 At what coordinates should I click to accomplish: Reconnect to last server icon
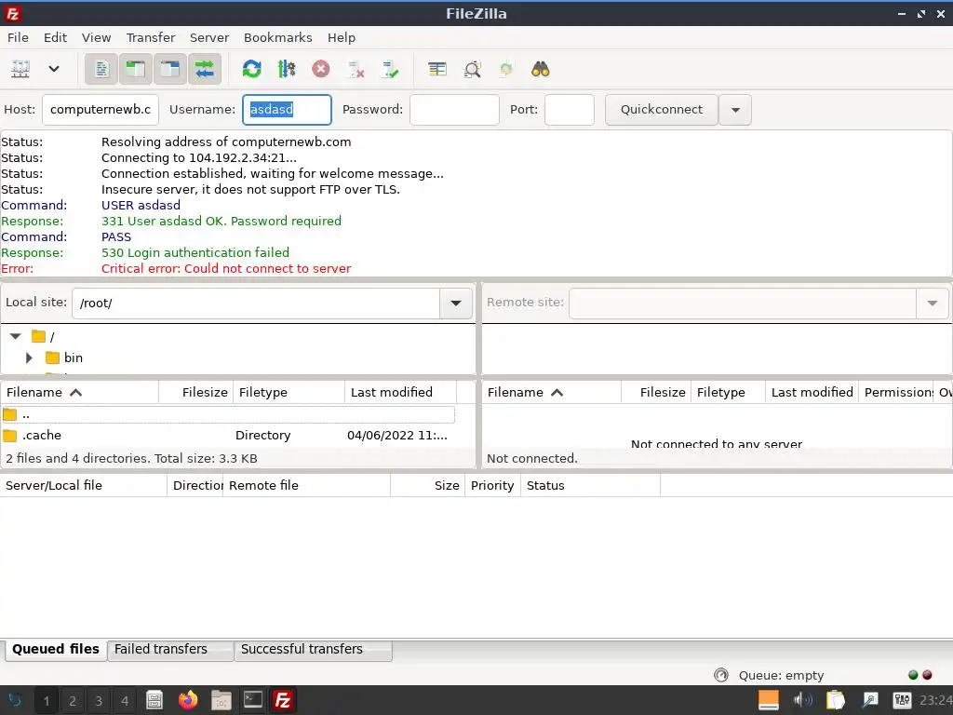(390, 69)
